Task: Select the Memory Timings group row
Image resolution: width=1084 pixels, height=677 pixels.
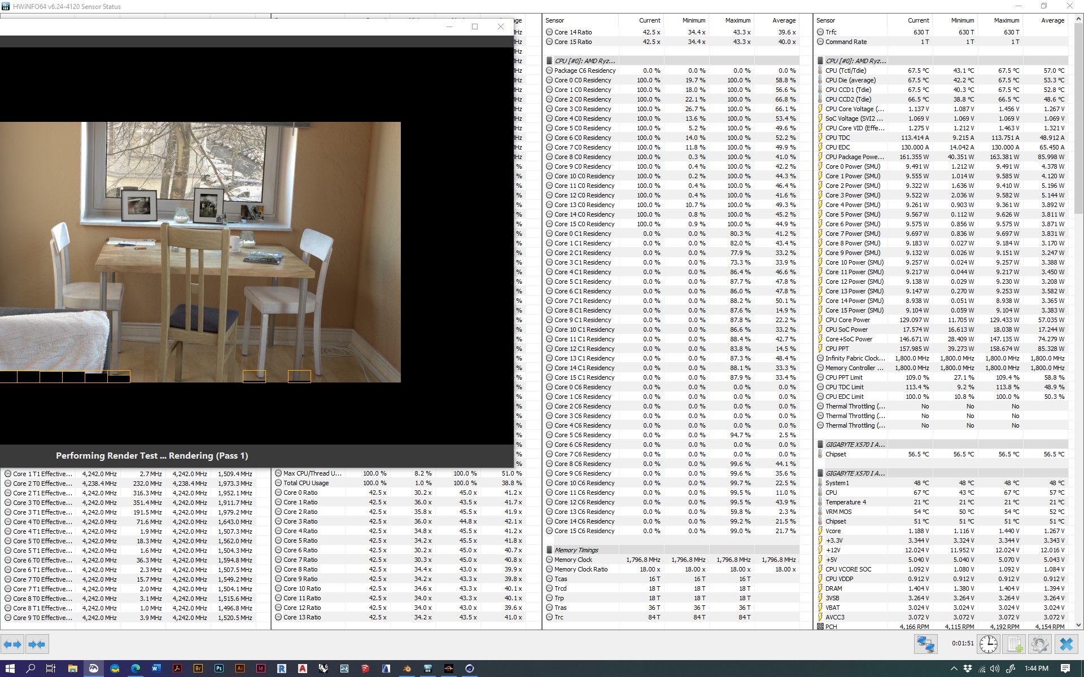Action: point(576,550)
